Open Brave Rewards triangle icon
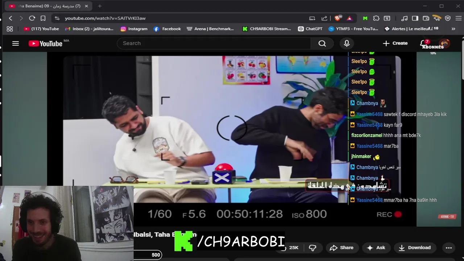This screenshot has width=464, height=261. 349,18
